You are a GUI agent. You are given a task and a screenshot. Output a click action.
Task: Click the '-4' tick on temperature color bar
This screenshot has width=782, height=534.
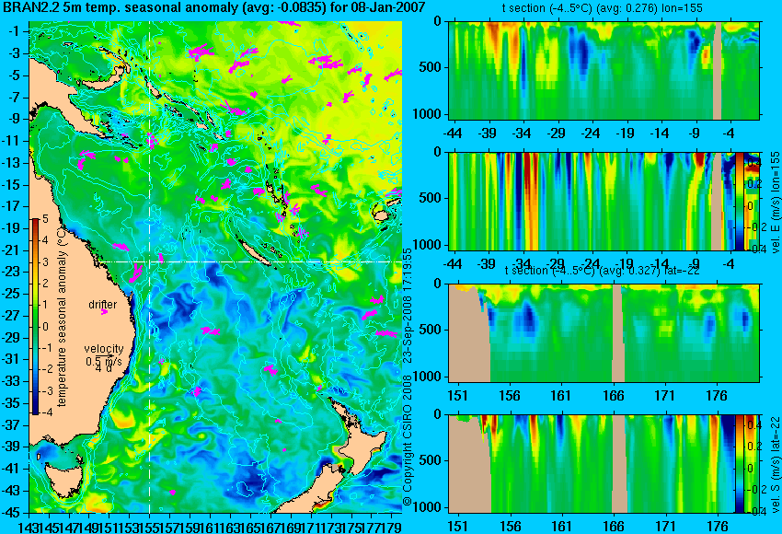[x=45, y=412]
